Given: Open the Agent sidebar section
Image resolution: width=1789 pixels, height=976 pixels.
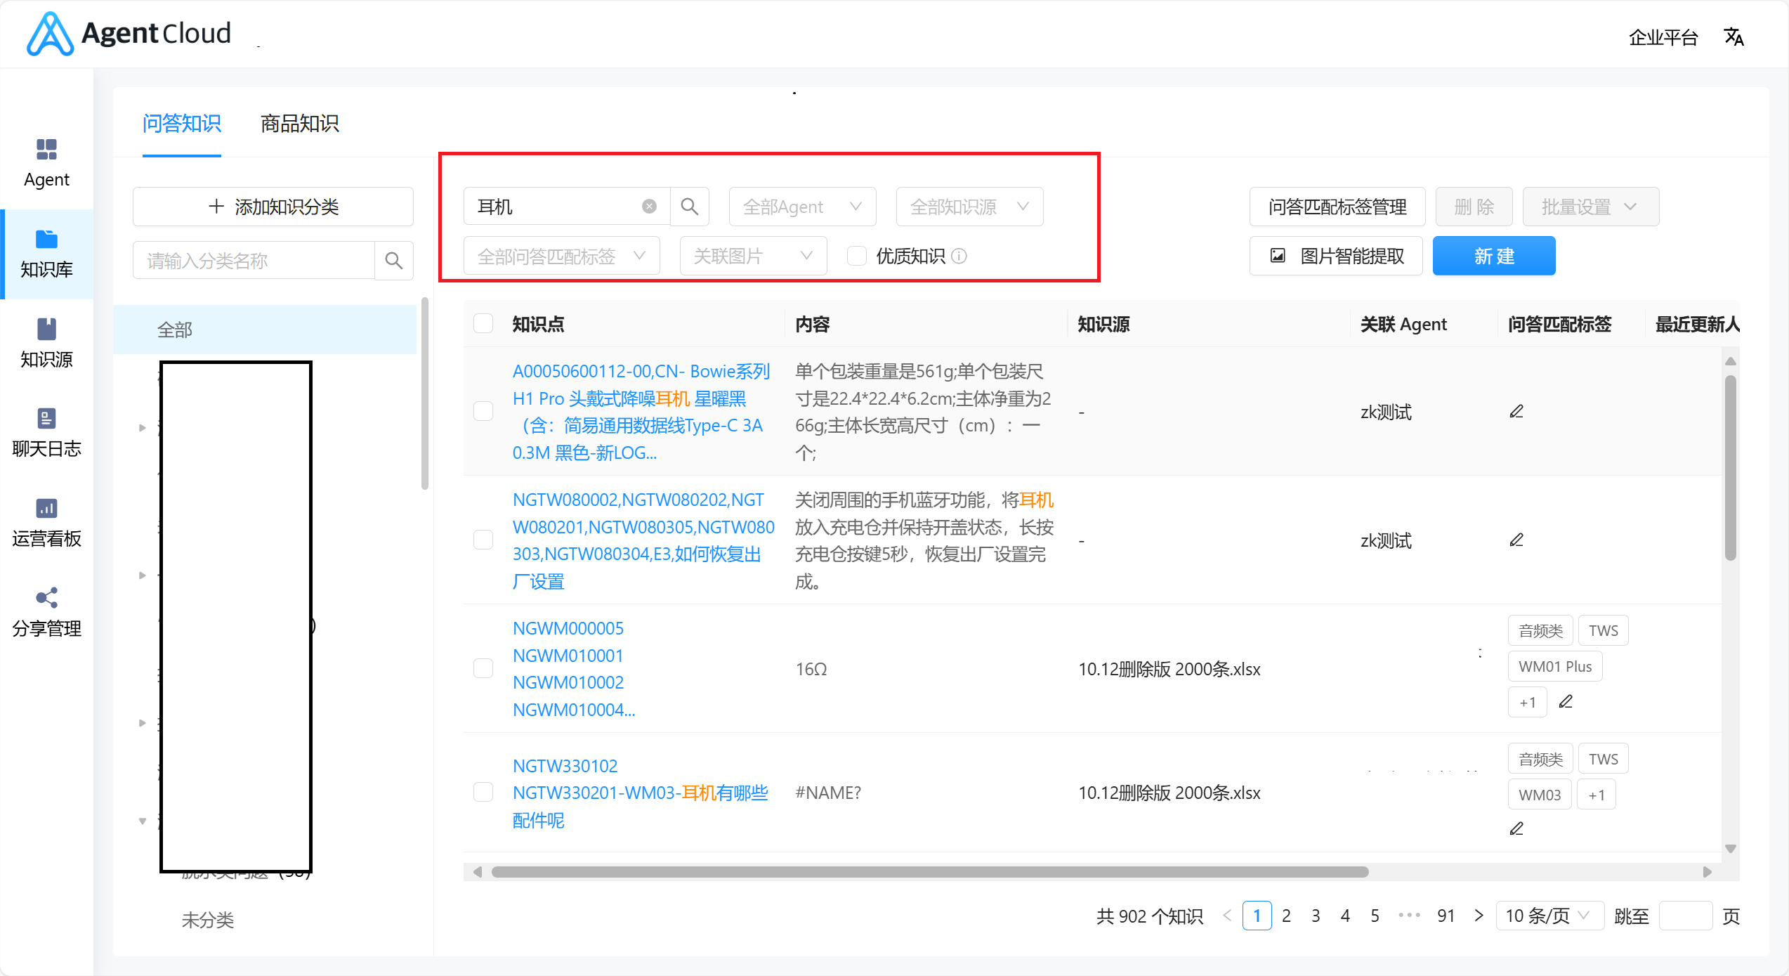Looking at the screenshot, I should (x=46, y=164).
